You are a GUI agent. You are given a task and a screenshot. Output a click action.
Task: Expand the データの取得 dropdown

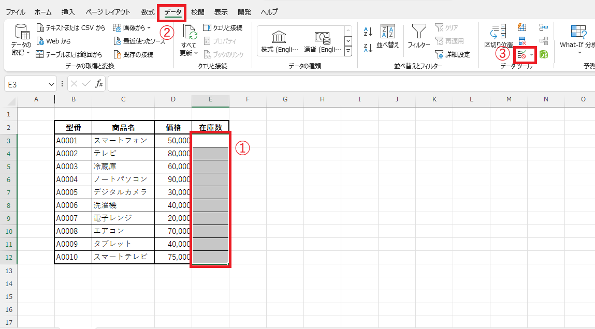(x=21, y=52)
